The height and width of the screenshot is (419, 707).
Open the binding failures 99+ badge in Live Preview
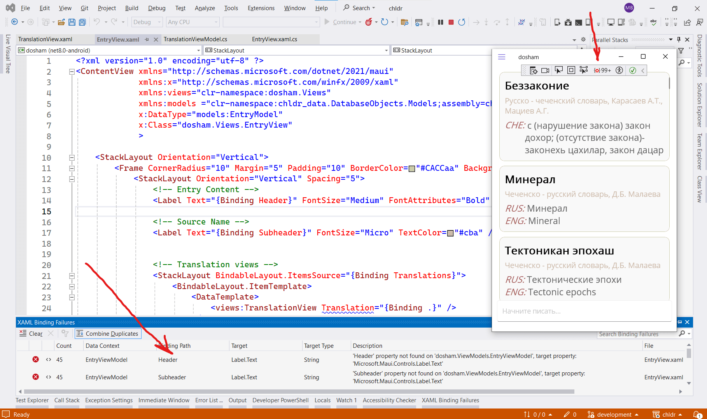point(603,70)
